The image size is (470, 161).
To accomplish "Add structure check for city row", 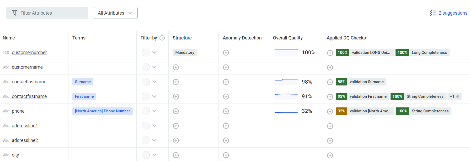I will pyautogui.click(x=176, y=155).
